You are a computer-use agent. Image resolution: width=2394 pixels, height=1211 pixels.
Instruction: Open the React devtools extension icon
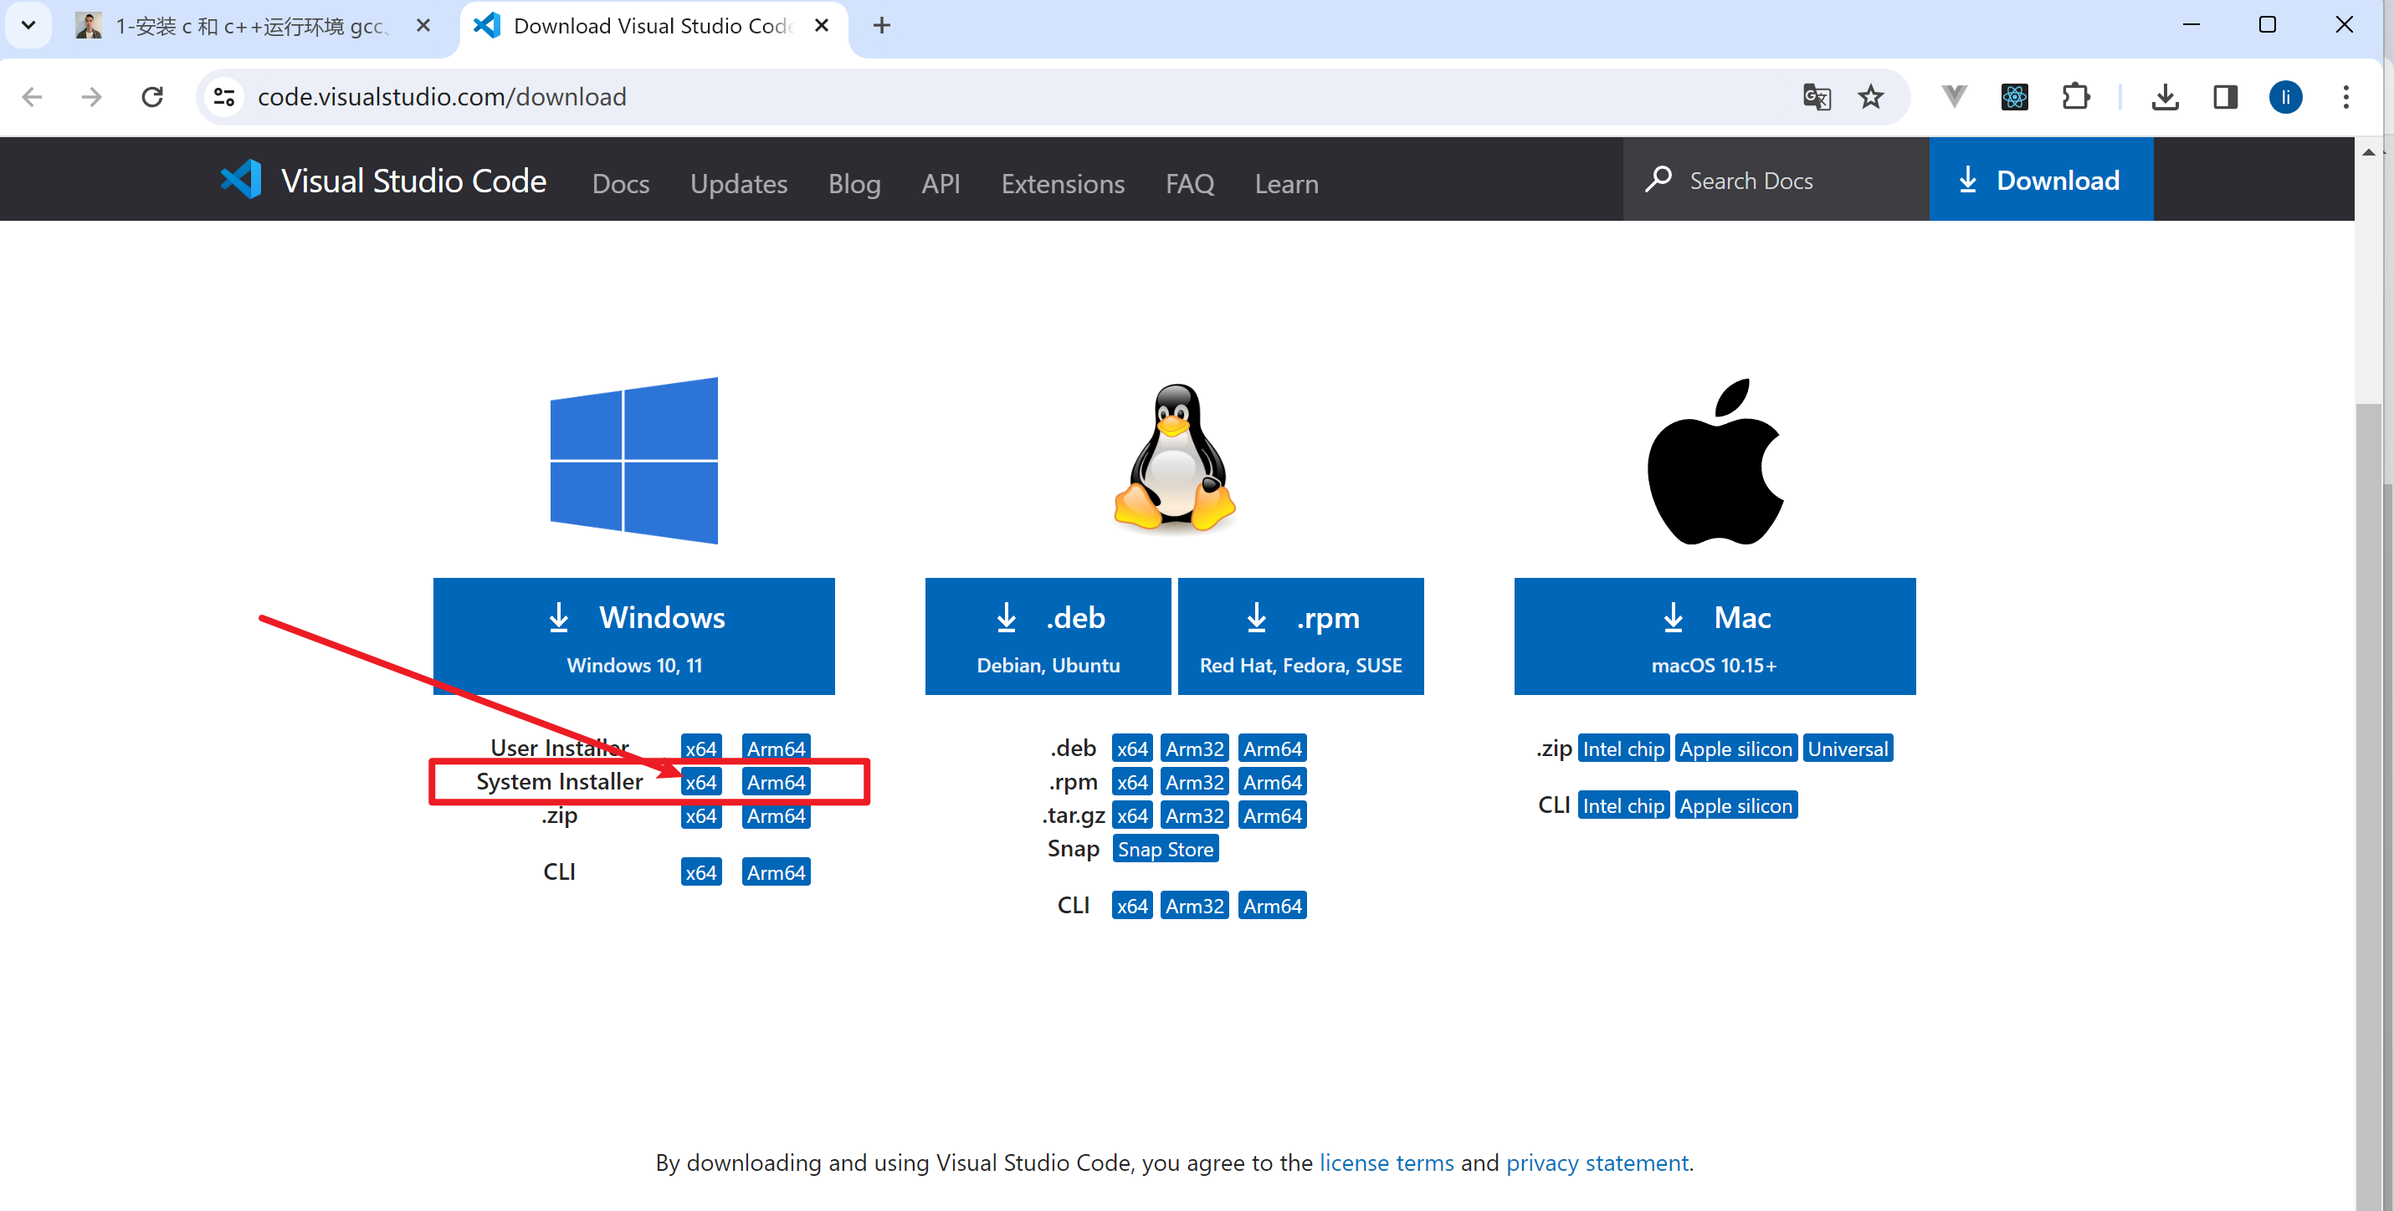(2014, 96)
